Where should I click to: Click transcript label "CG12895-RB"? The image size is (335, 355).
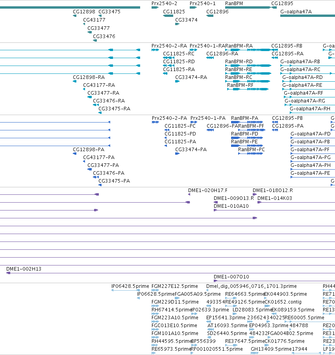(x=287, y=46)
